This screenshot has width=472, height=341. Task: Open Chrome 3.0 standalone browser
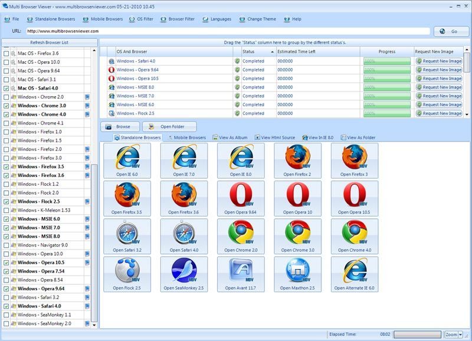click(297, 236)
